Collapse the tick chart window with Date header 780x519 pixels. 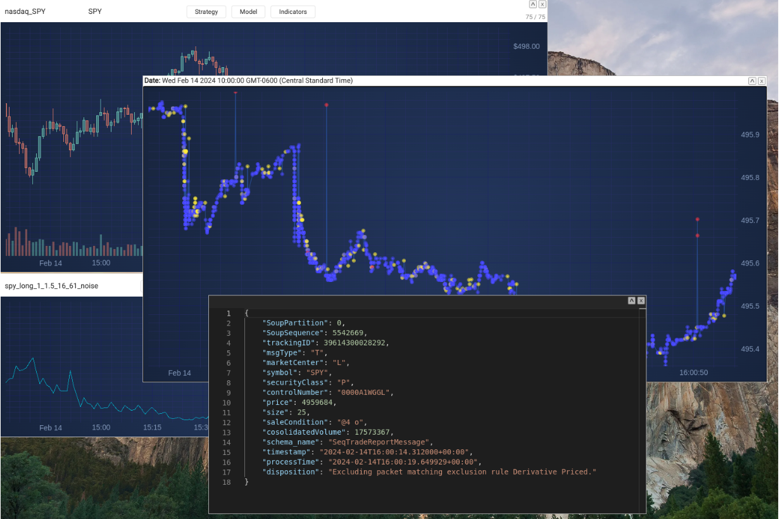click(752, 80)
